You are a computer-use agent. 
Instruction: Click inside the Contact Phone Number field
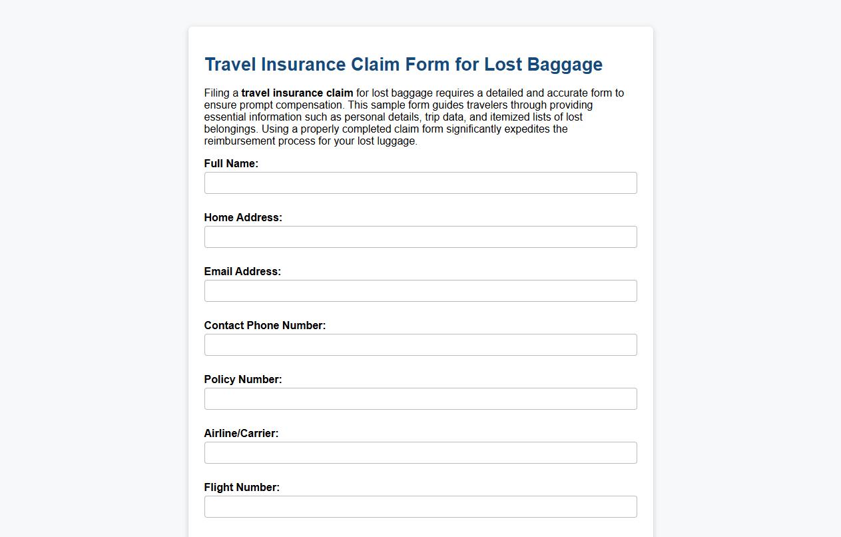tap(420, 344)
